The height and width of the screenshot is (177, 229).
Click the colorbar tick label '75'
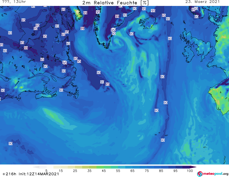[147, 170]
